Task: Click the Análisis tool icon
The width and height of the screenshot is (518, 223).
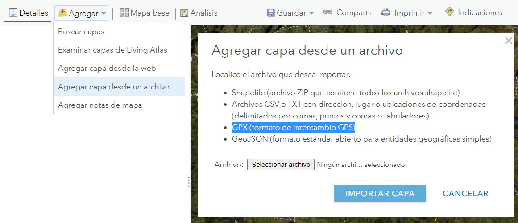Action: pyautogui.click(x=184, y=13)
